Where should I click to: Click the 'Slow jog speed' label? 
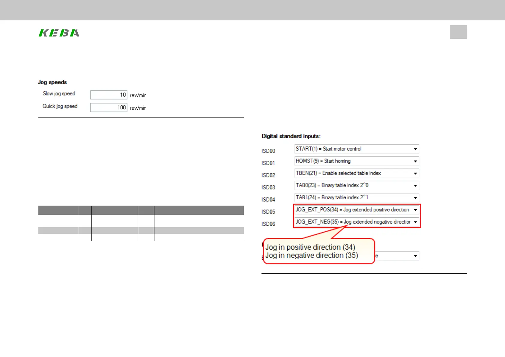[x=59, y=94]
